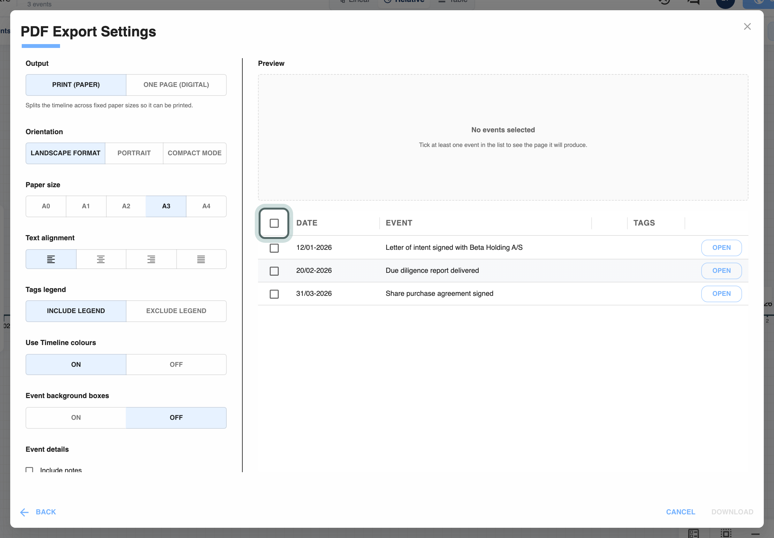Select Landscape Format orientation
The image size is (774, 538).
pyautogui.click(x=65, y=153)
